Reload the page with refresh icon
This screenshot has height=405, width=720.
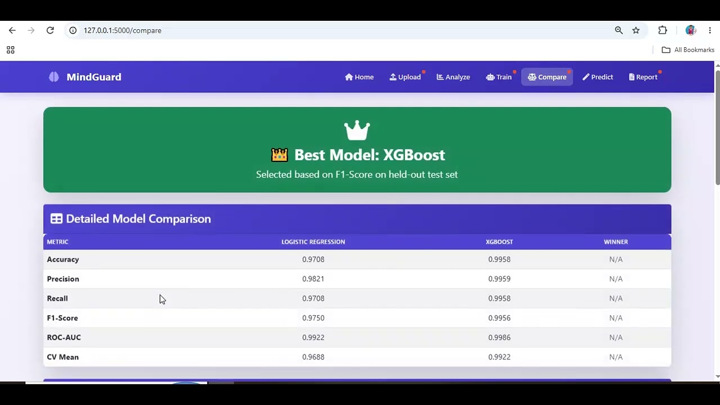click(50, 30)
